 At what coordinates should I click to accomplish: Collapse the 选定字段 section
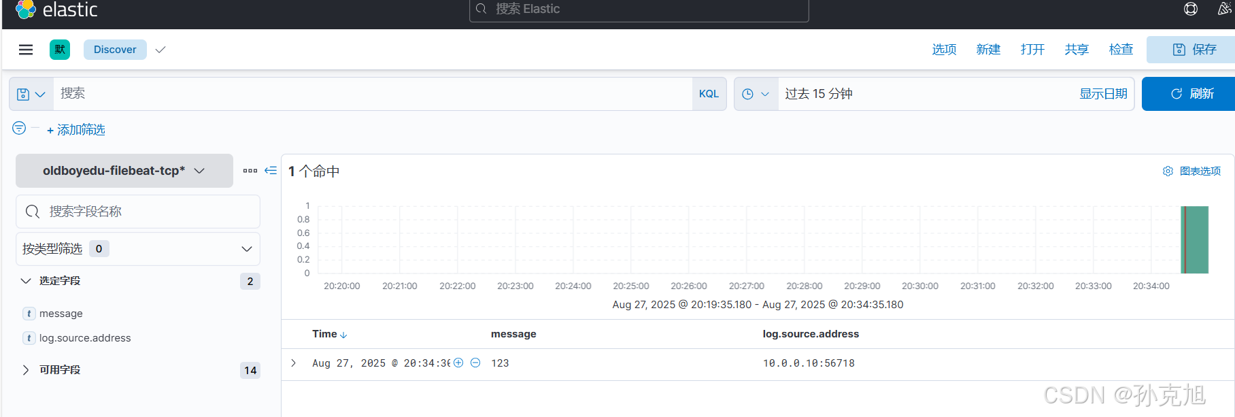tap(26, 281)
